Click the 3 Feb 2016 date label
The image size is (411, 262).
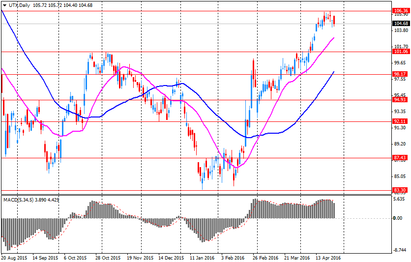(x=232, y=258)
